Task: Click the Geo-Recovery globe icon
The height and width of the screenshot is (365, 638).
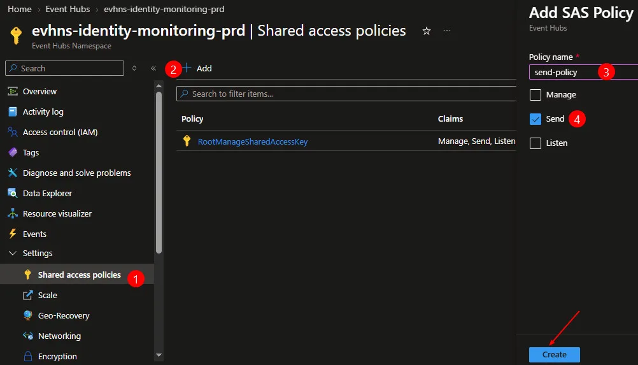Action: pyautogui.click(x=27, y=315)
